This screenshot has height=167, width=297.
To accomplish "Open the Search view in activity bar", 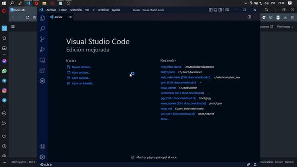I will (42, 29).
